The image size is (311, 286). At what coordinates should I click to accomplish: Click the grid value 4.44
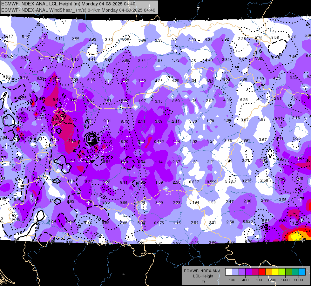point(176,141)
